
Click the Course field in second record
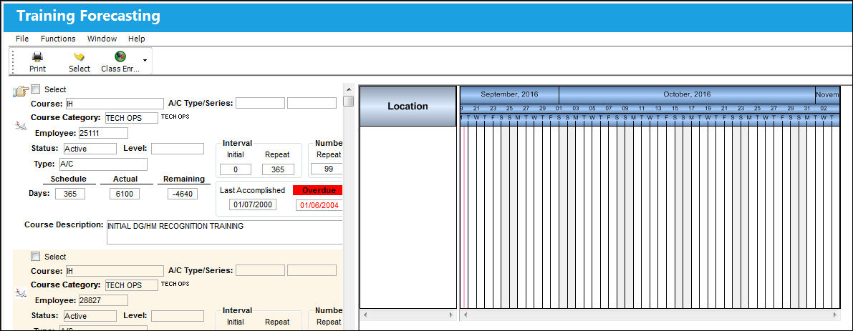pos(115,271)
